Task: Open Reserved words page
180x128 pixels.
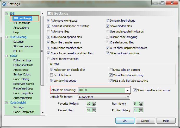Action: (x=23, y=84)
